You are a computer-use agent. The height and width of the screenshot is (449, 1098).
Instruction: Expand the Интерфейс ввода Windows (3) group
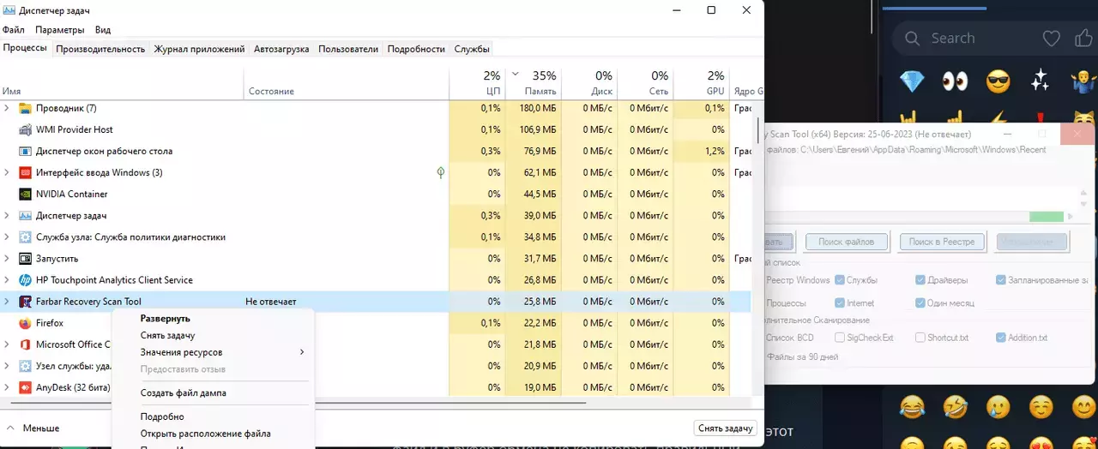[x=7, y=172]
